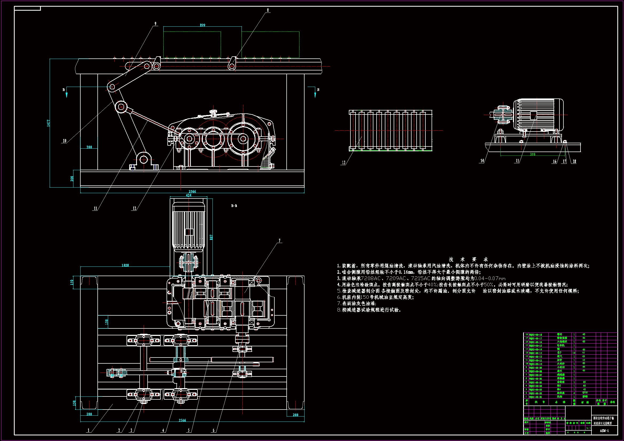
Task: Select part balloon number 8
Action: [268, 10]
